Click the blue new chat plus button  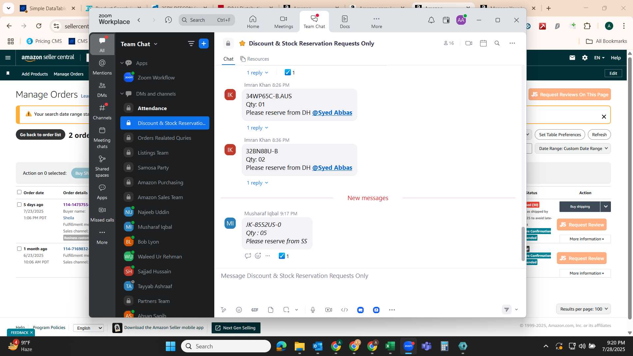(x=204, y=44)
